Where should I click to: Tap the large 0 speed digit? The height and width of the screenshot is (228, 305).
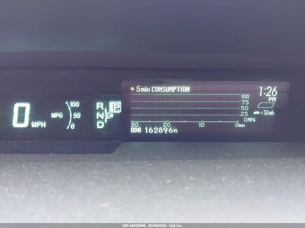21,115
